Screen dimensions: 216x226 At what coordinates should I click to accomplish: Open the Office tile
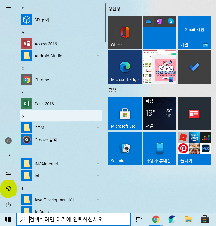125,32
